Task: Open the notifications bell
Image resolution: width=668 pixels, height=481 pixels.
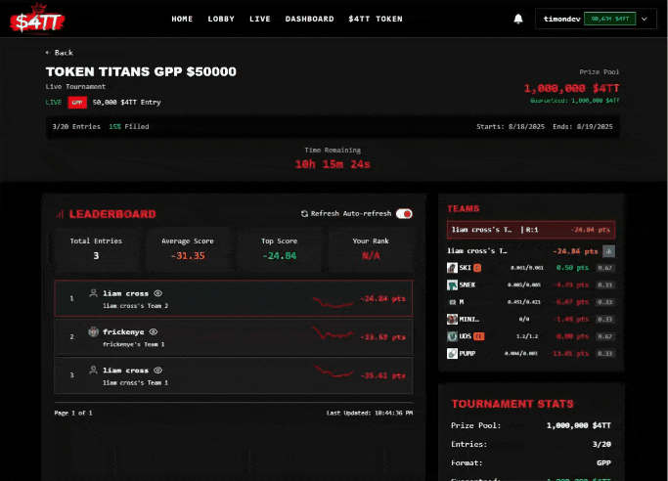Action: [x=518, y=19]
